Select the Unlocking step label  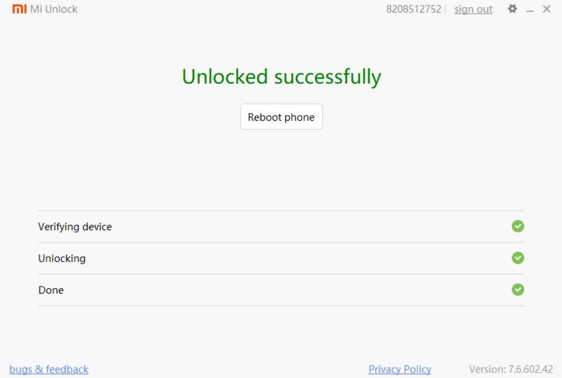(x=62, y=258)
